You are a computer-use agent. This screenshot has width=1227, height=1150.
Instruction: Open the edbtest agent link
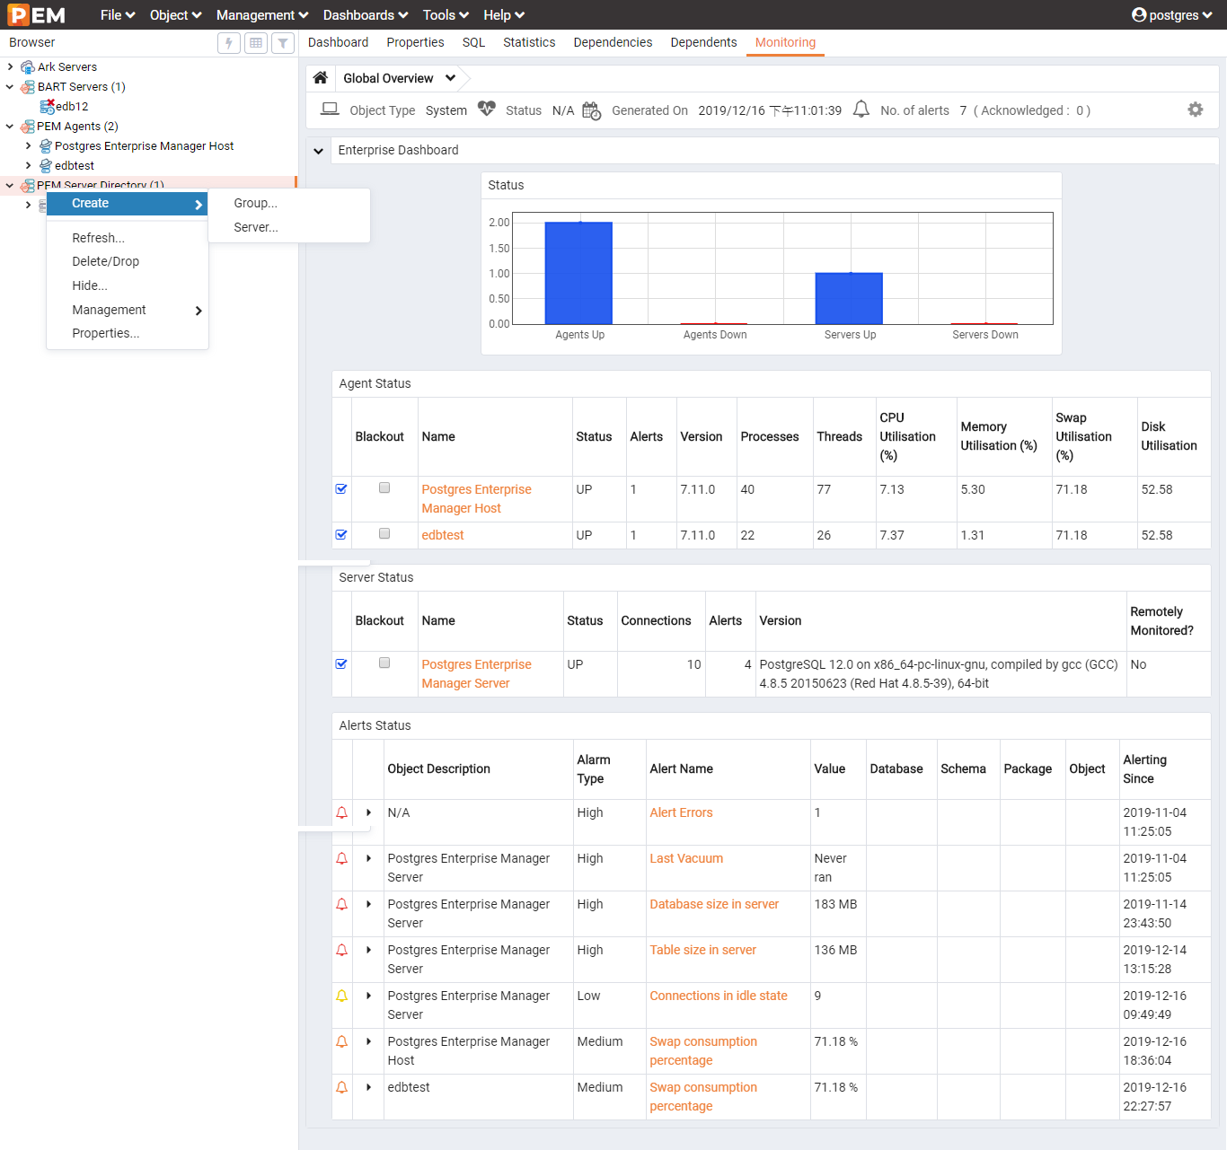[443, 536]
